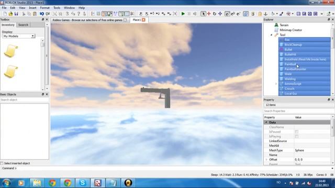Image resolution: width=335 pixels, height=188 pixels.
Task: Open Windows Start menu
Action: tap(7, 183)
